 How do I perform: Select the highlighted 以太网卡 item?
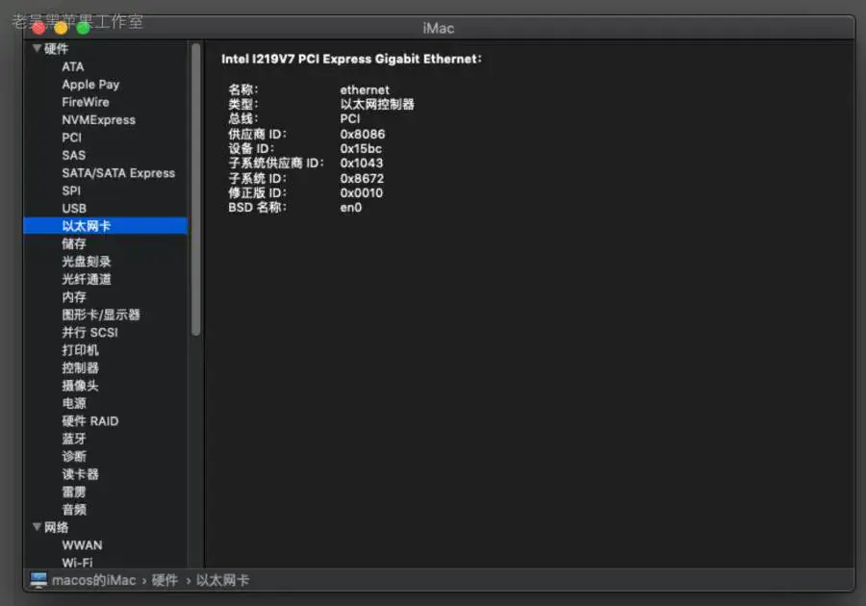[106, 226]
